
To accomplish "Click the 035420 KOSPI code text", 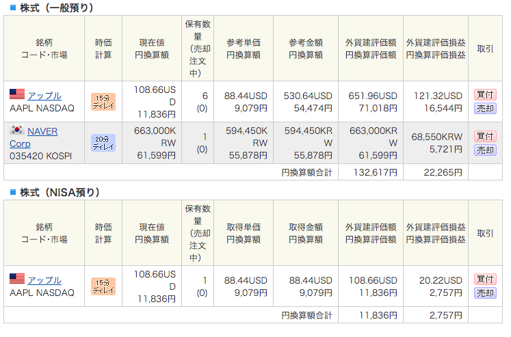I will [41, 156].
